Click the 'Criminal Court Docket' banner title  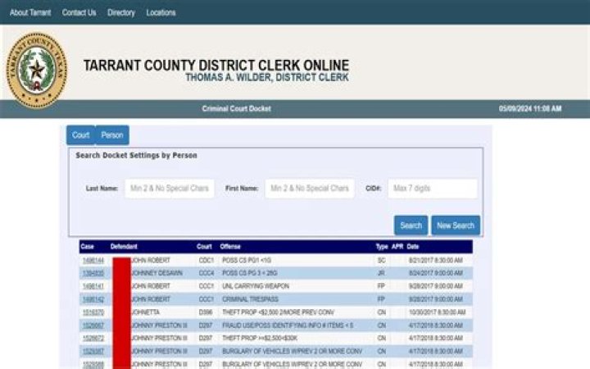click(x=236, y=109)
